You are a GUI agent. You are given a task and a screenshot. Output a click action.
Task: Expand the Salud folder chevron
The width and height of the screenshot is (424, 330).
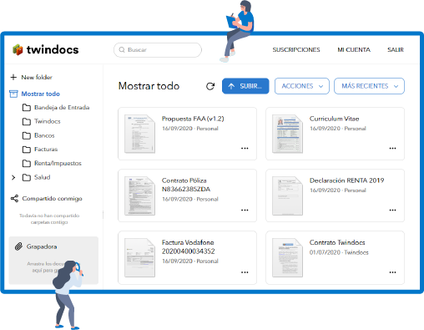tap(13, 177)
